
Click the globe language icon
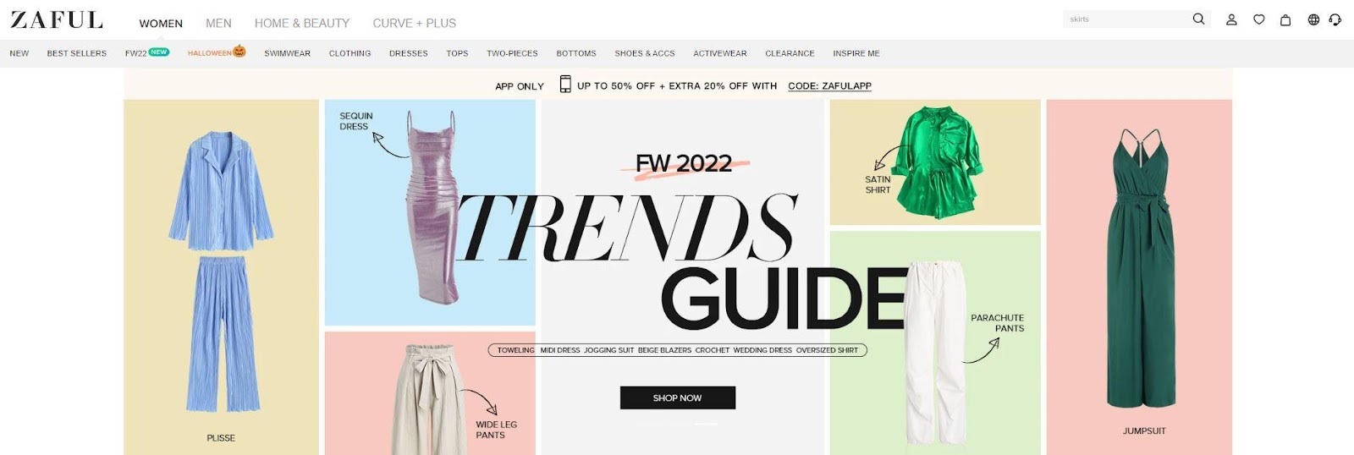1313,19
